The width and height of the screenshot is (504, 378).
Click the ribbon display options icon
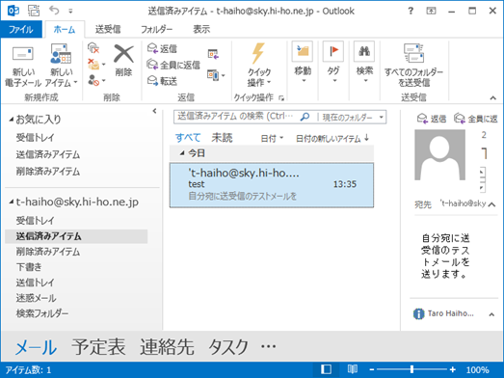tap(431, 11)
